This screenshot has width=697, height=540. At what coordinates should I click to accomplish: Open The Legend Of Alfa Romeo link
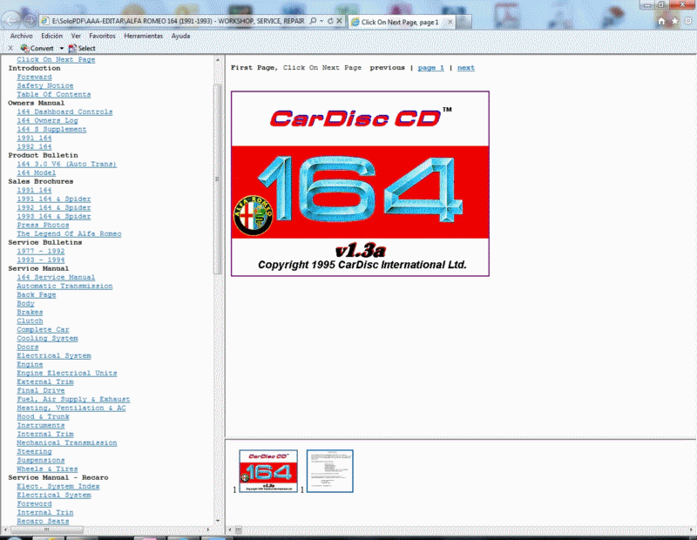pos(69,233)
